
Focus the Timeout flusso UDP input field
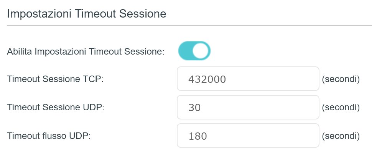pos(248,135)
